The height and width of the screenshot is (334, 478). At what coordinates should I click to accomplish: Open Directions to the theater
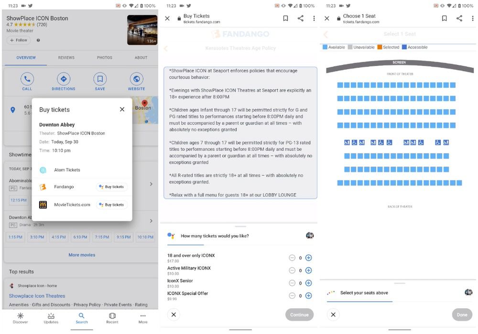(64, 79)
